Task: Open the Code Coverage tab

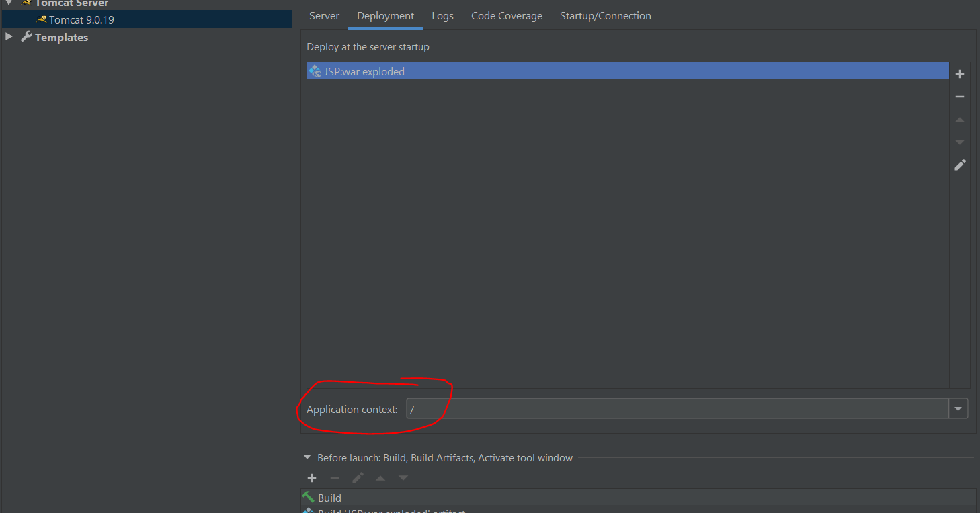Action: pyautogui.click(x=507, y=16)
